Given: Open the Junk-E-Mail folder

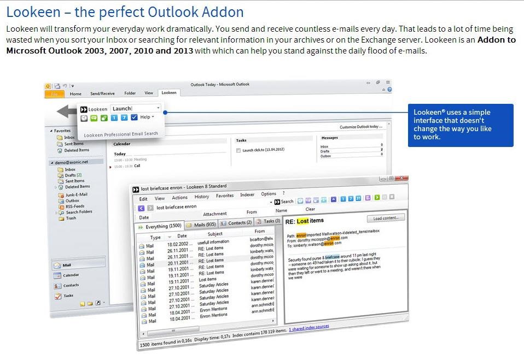Looking at the screenshot, I should 73,195.
